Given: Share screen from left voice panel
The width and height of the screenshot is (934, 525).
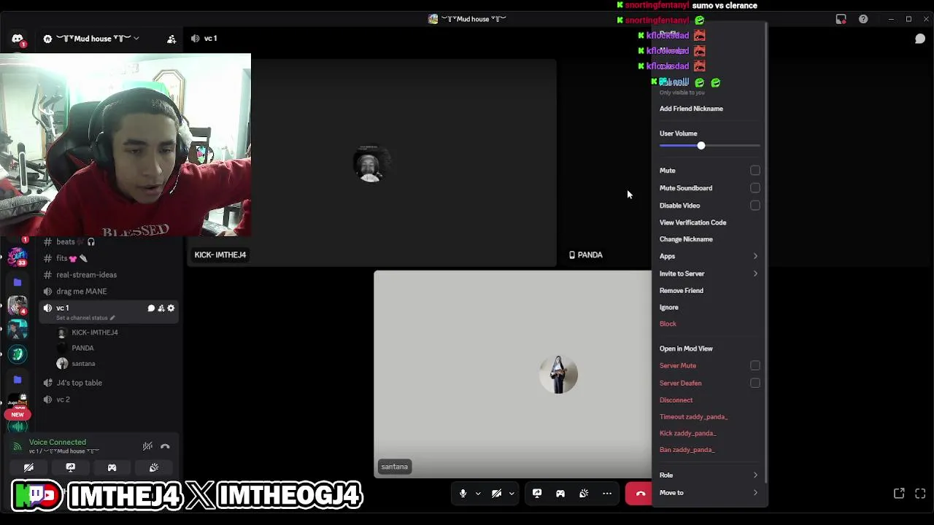Looking at the screenshot, I should coord(70,467).
